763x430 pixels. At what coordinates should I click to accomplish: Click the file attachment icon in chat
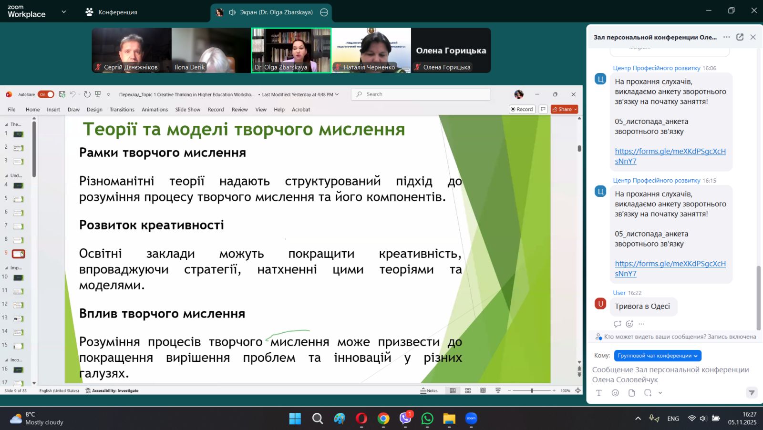(x=631, y=393)
